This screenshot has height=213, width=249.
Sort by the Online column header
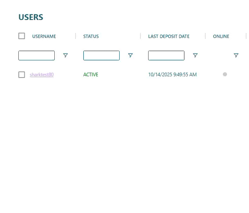click(221, 36)
